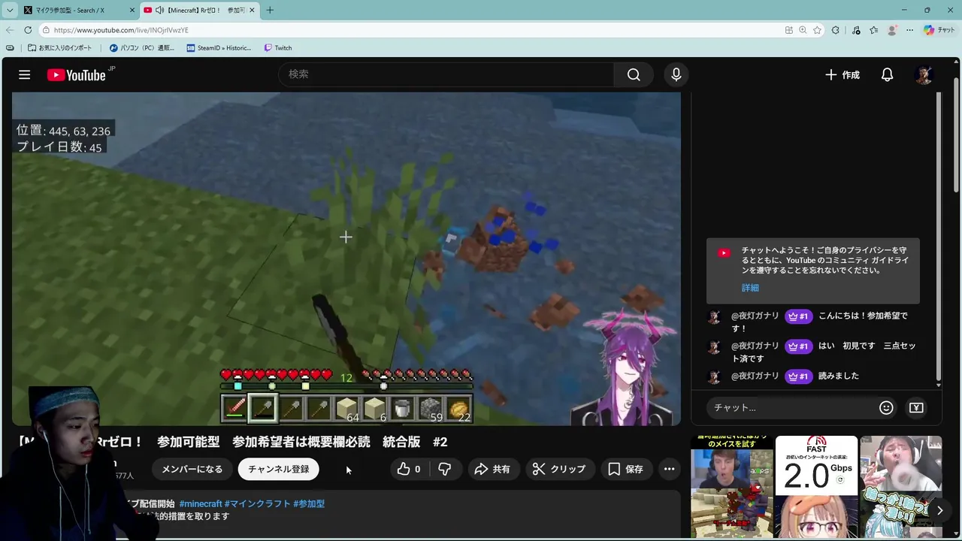Open the browser profile icon
The width and height of the screenshot is (962, 541).
click(x=892, y=30)
